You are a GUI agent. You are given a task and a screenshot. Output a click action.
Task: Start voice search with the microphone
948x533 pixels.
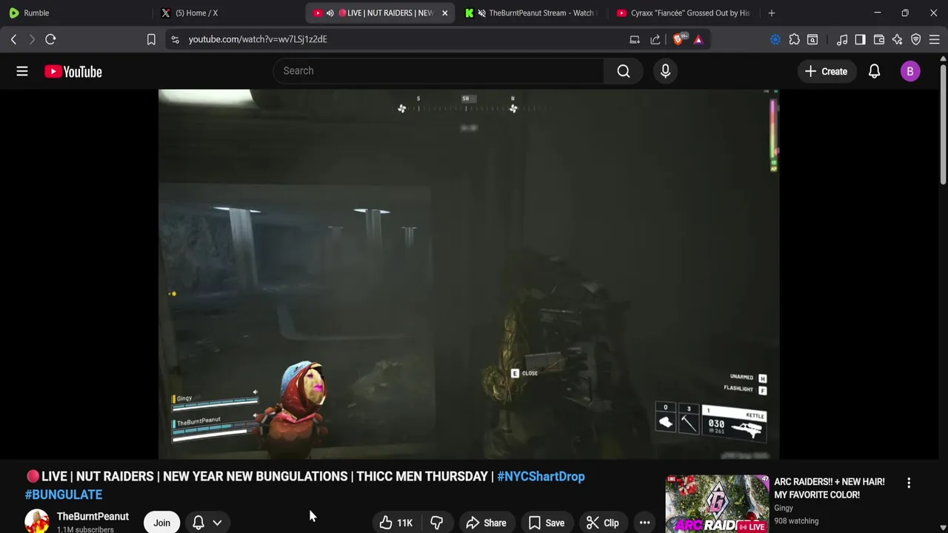665,71
